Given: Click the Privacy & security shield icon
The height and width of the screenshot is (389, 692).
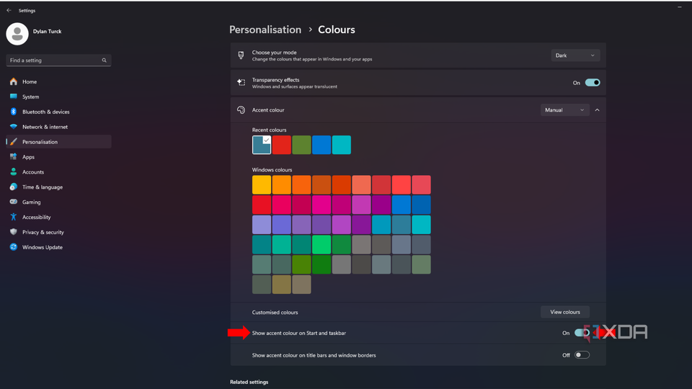Looking at the screenshot, I should 13,232.
